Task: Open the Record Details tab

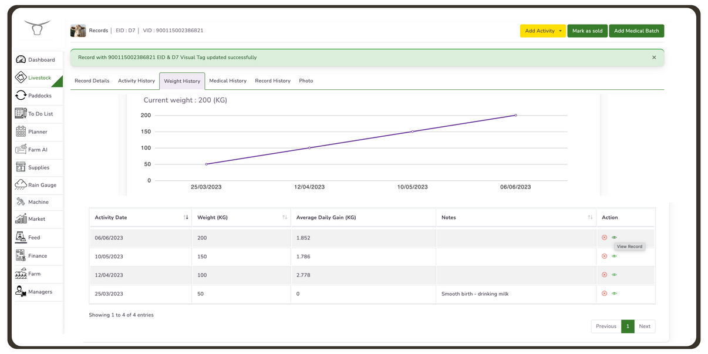Action: click(92, 81)
